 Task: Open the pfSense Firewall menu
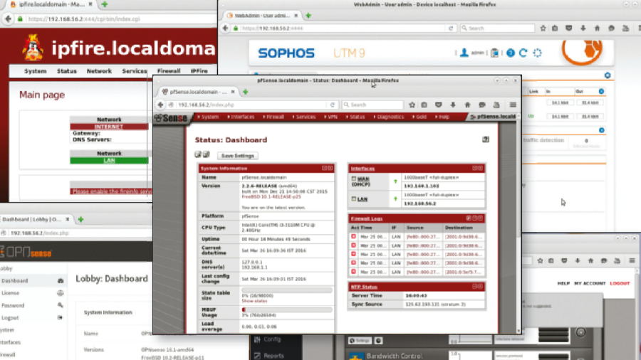(273, 117)
